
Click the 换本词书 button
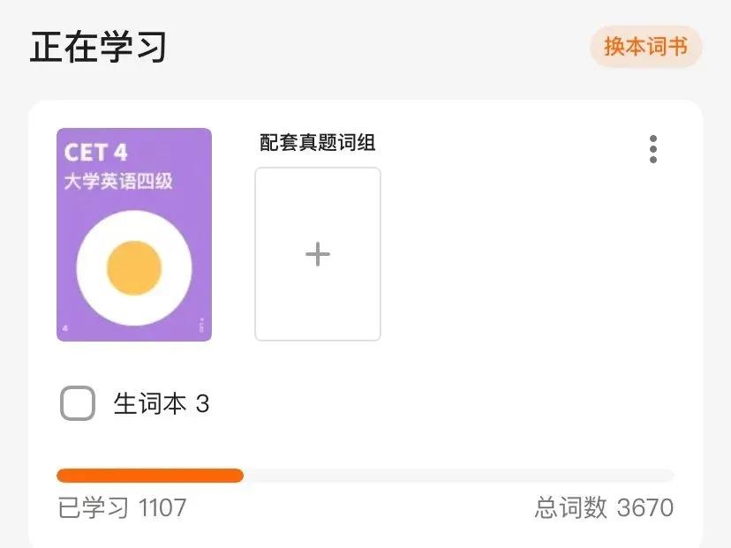coord(645,48)
